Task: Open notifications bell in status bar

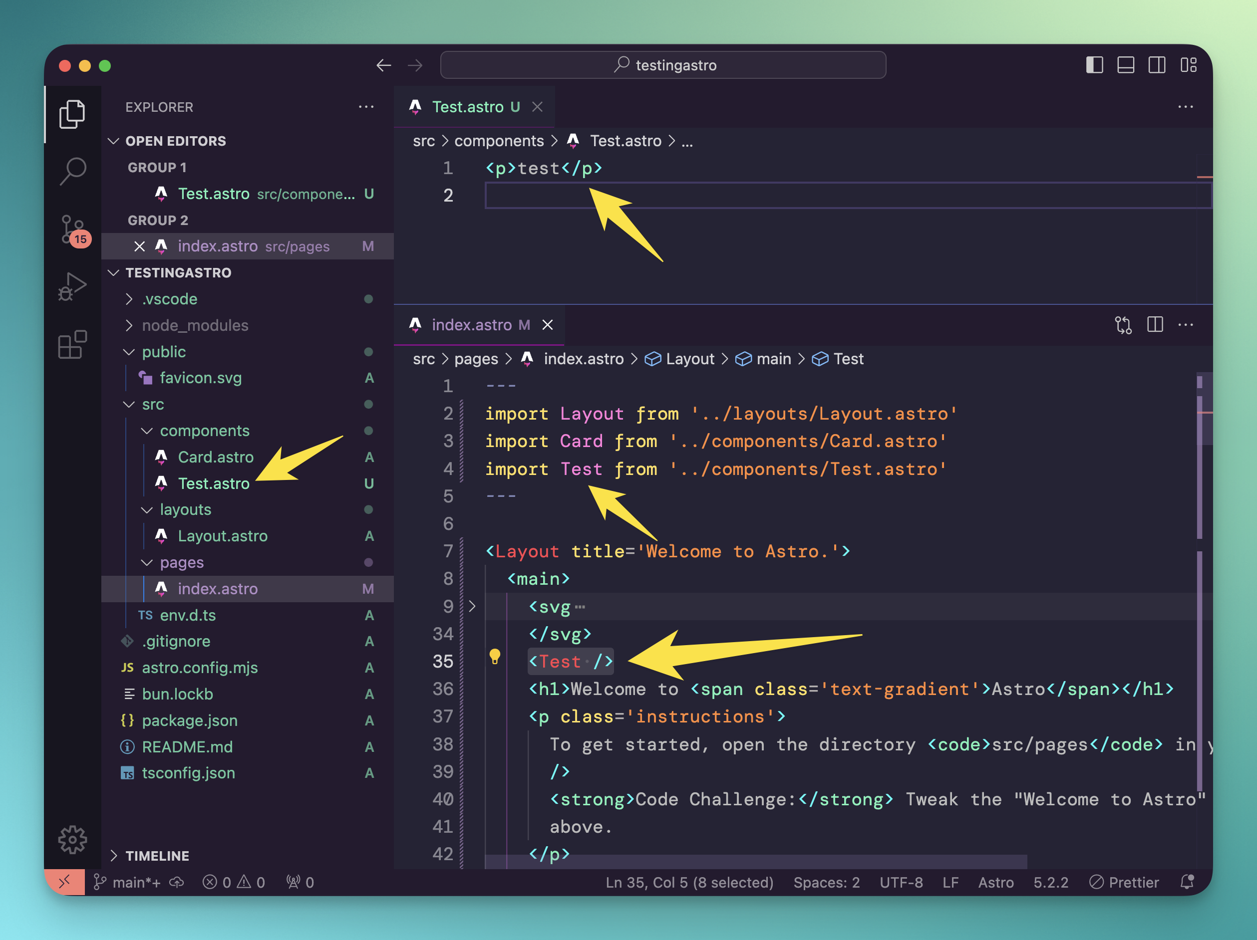Action: pyautogui.click(x=1187, y=882)
